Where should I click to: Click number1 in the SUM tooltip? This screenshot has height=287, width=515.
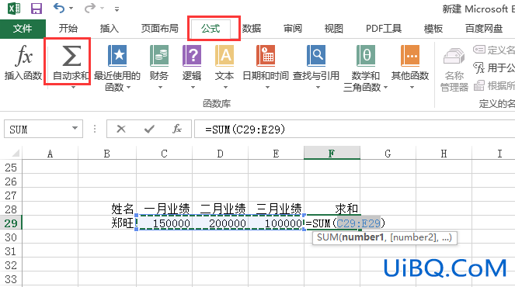[x=363, y=237]
